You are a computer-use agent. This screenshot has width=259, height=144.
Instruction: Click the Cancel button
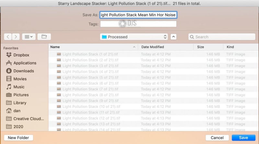[x=217, y=138]
